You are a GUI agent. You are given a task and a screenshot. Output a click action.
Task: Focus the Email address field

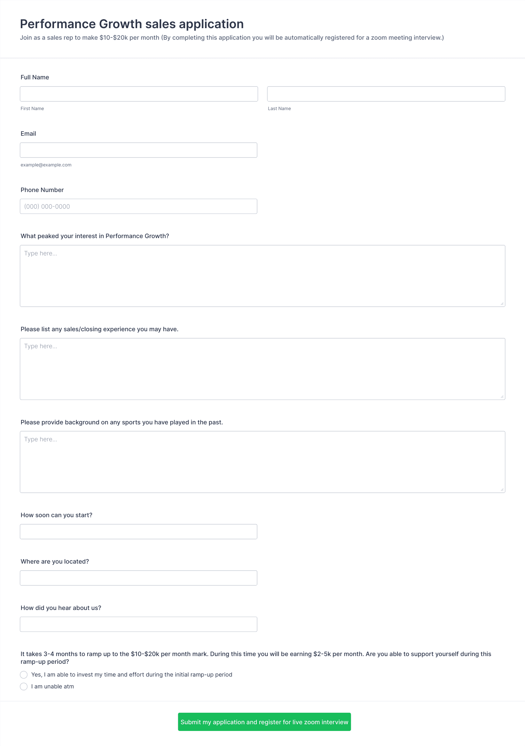point(139,150)
